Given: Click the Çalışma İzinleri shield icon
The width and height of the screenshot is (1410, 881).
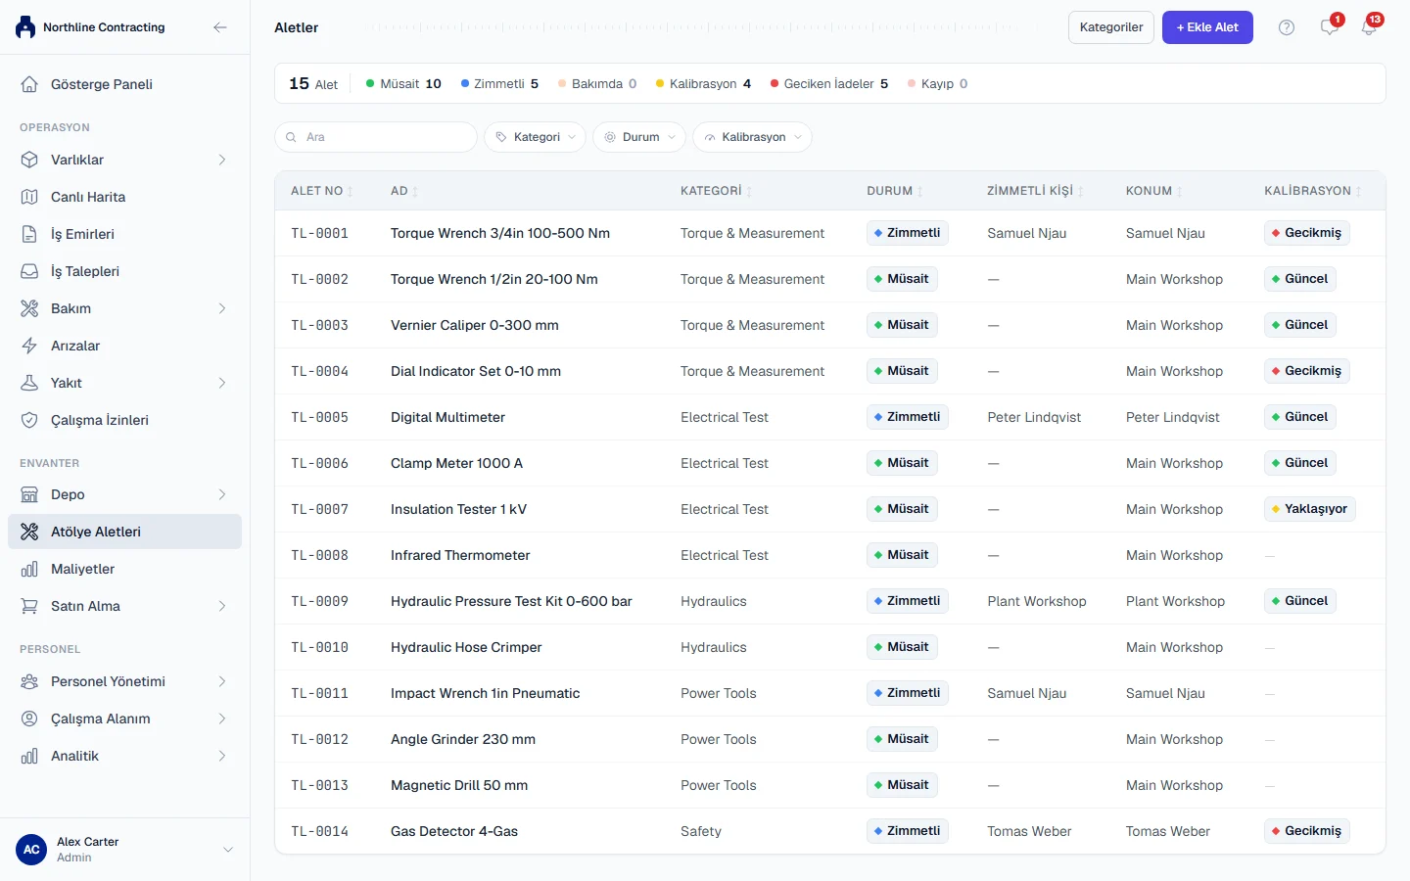Looking at the screenshot, I should pyautogui.click(x=29, y=420).
